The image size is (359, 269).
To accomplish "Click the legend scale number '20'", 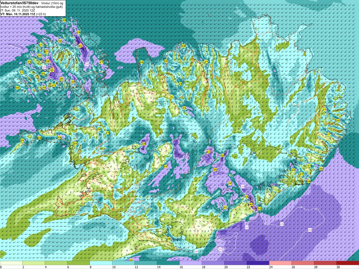I will click(226, 267).
